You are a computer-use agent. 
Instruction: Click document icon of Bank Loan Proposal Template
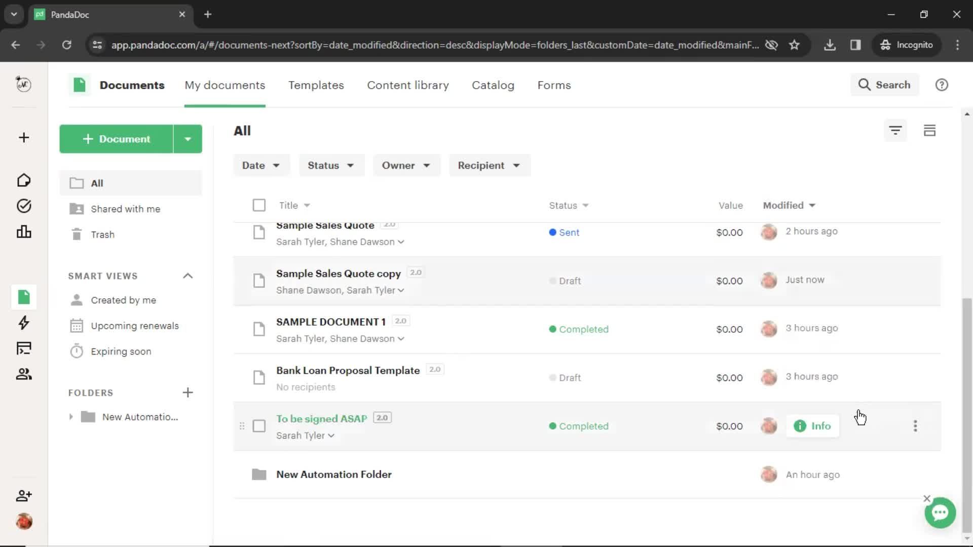(x=259, y=377)
